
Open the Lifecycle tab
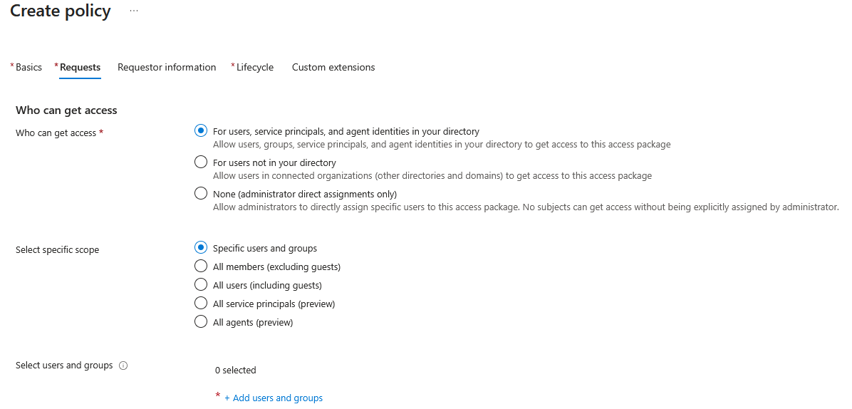point(254,67)
